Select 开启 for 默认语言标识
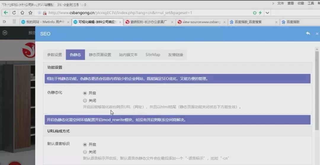The image size is (320, 165). [x=85, y=144]
